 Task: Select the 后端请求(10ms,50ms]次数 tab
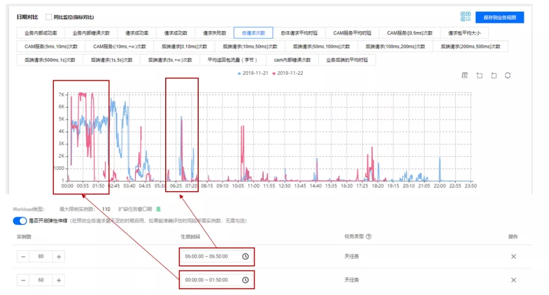pyautogui.click(x=250, y=46)
